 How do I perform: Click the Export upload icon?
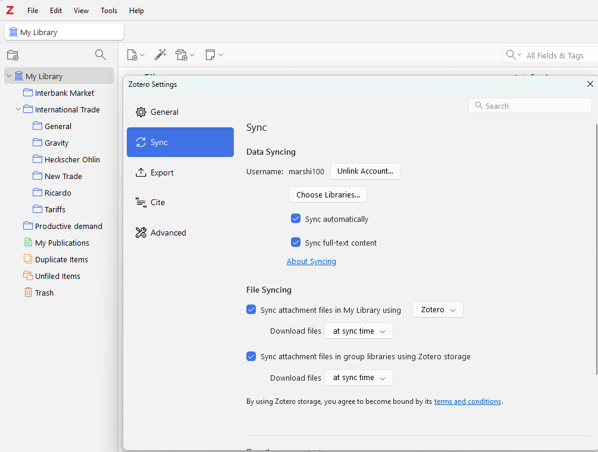click(141, 172)
